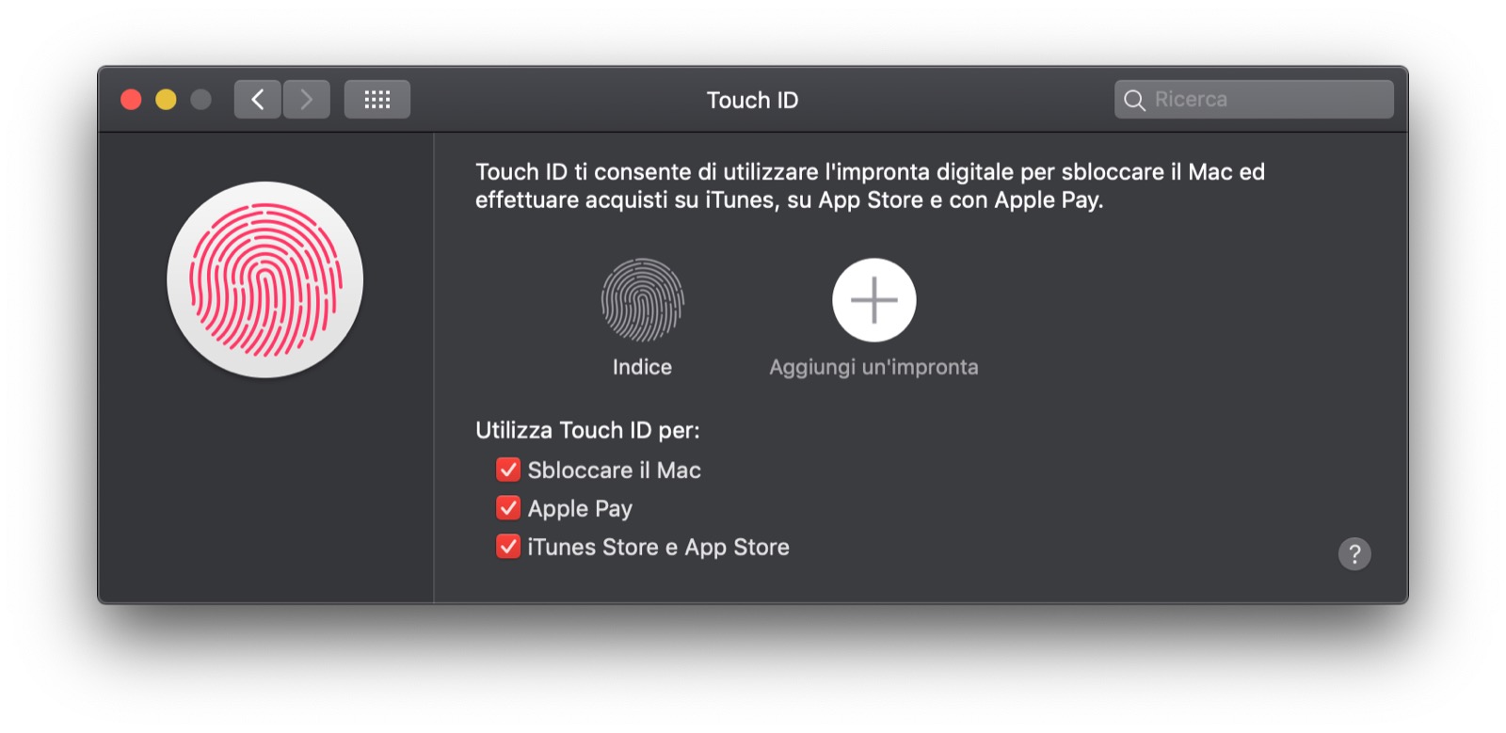Screen dimensions: 1506x733
Task: Uncheck the Sbloccare il Mac checkbox
Action: click(508, 470)
